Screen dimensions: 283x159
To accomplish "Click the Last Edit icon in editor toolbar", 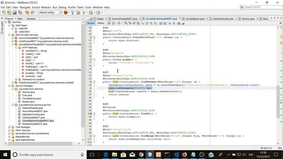I will click(x=109, y=23).
